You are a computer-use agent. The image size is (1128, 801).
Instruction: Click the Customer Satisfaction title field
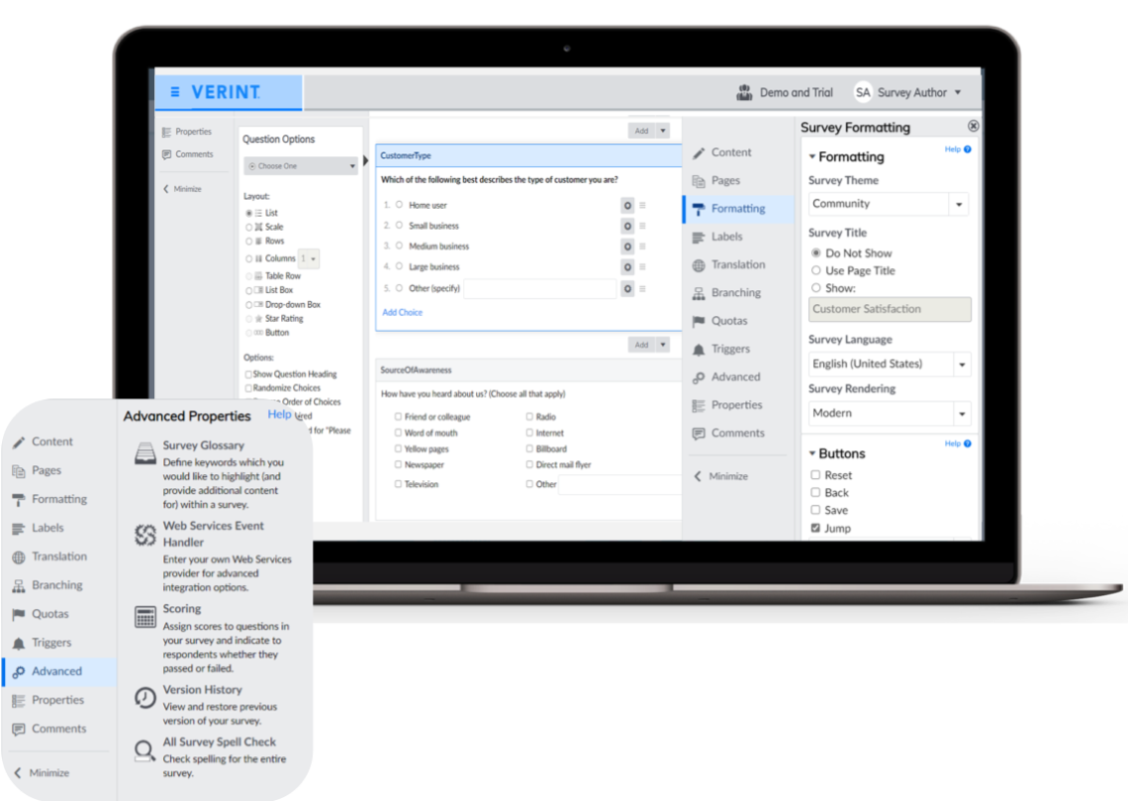pos(889,309)
